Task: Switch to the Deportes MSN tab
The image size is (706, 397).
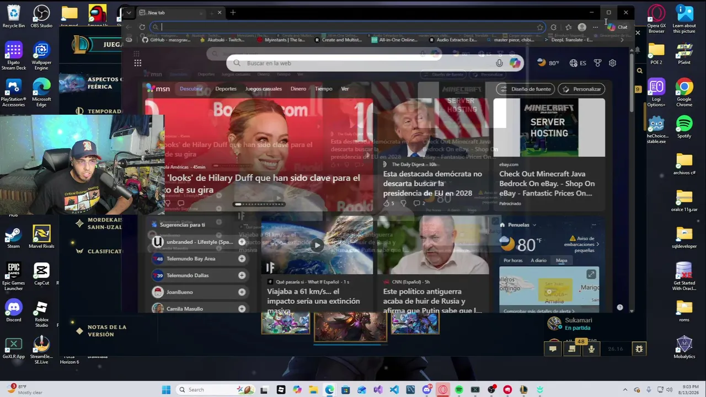Action: (226, 89)
